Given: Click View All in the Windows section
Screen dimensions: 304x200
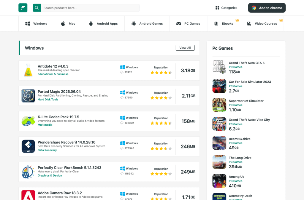Looking at the screenshot, I should [185, 48].
